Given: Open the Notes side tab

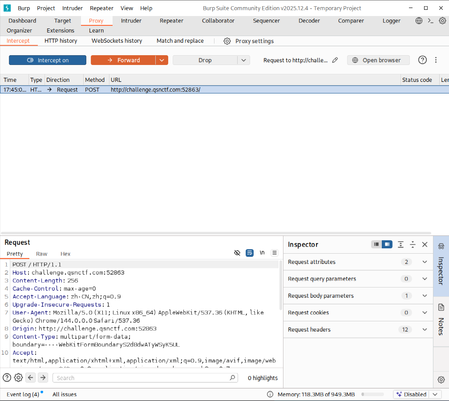Looking at the screenshot, I should click(x=441, y=320).
